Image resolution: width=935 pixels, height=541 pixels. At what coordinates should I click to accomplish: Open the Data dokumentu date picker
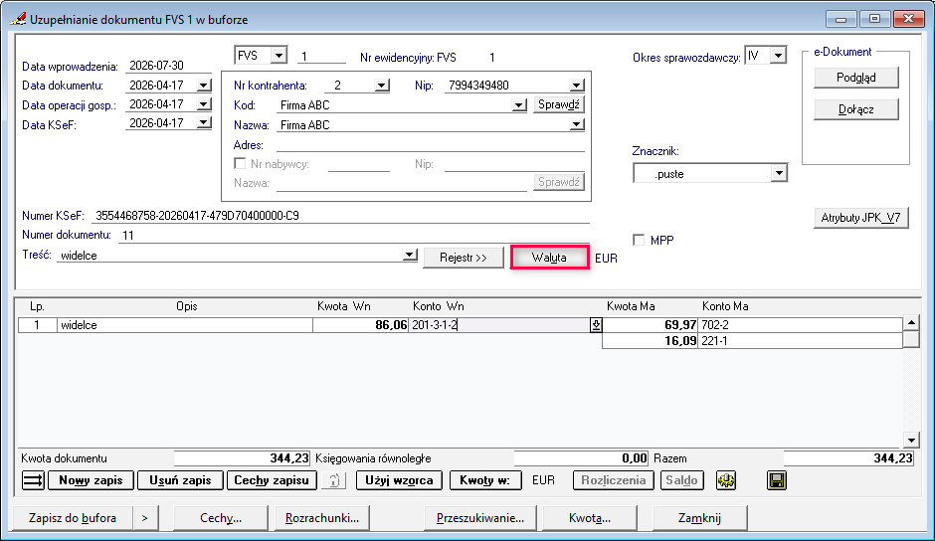203,86
